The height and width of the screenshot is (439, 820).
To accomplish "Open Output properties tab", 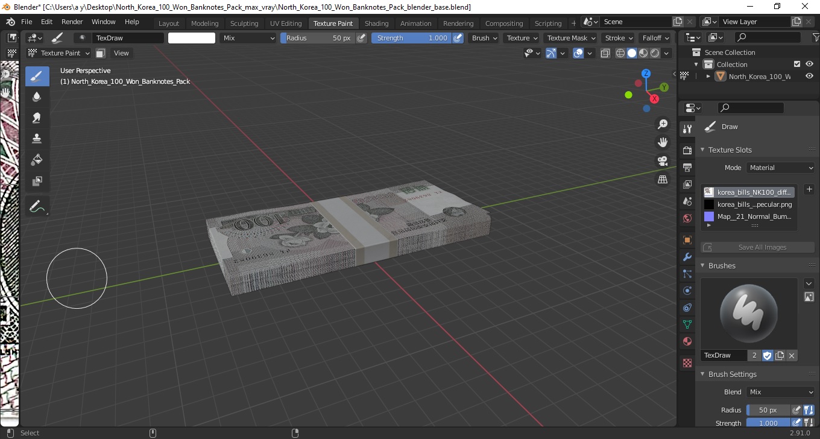I will pyautogui.click(x=687, y=167).
